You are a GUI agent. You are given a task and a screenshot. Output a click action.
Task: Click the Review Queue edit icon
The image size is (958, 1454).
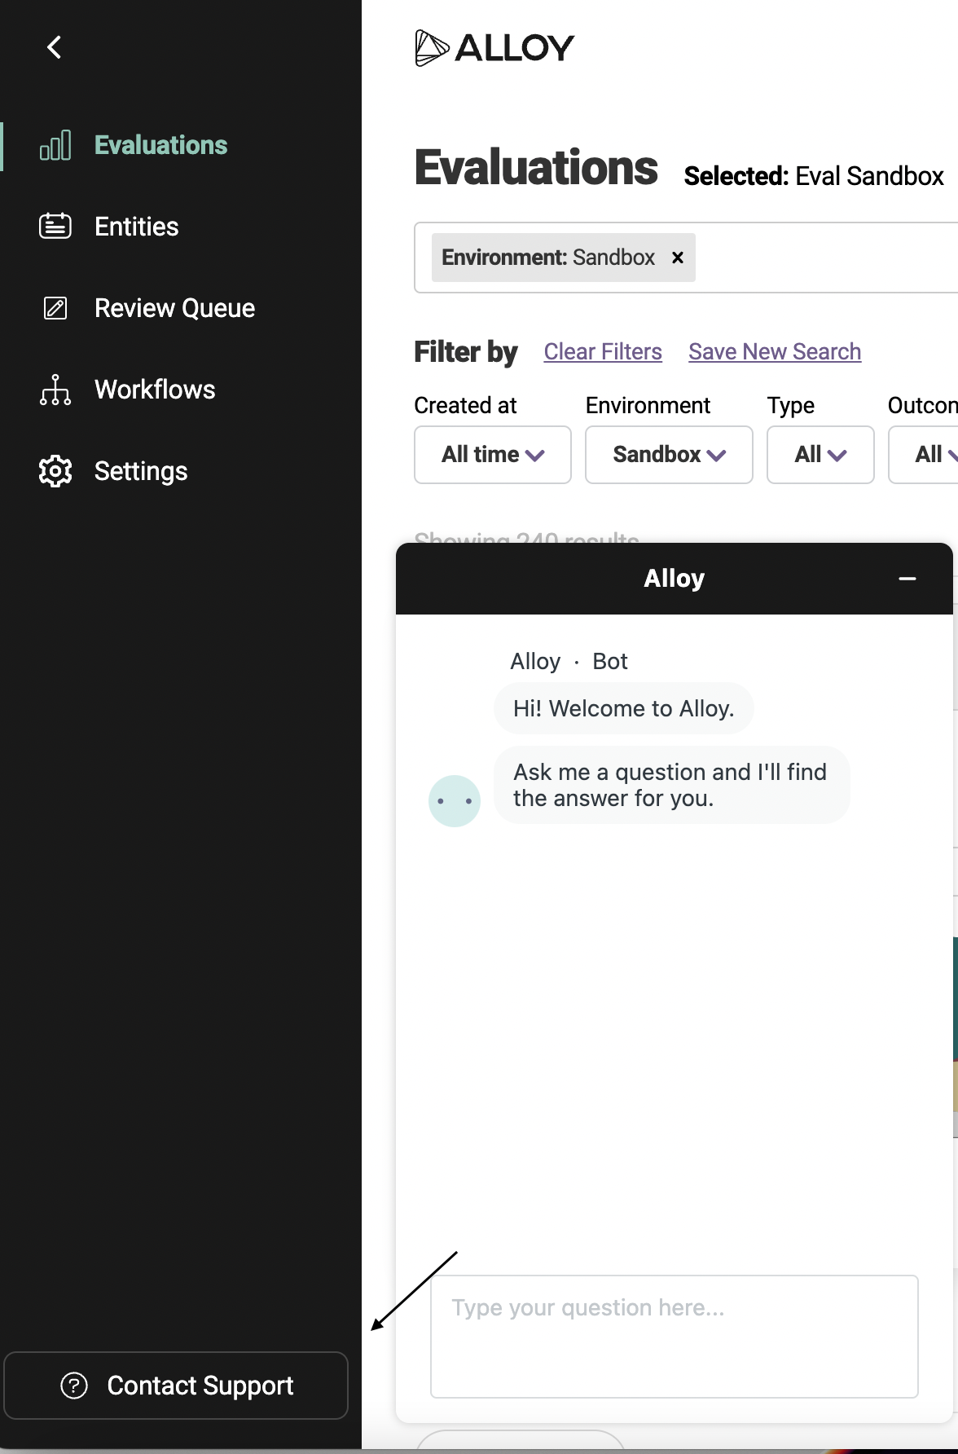coord(55,308)
